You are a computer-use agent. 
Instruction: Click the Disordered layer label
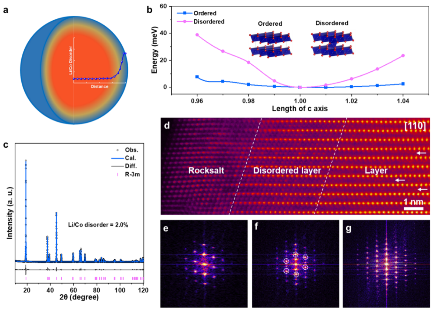(x=287, y=171)
